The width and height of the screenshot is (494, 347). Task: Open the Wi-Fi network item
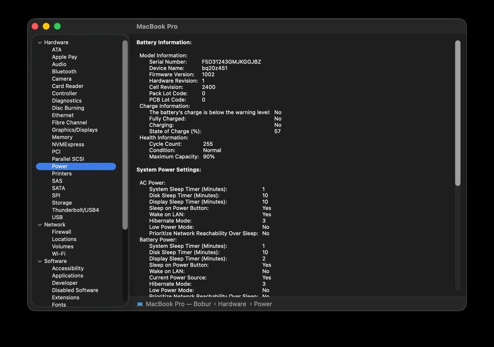click(x=58, y=254)
